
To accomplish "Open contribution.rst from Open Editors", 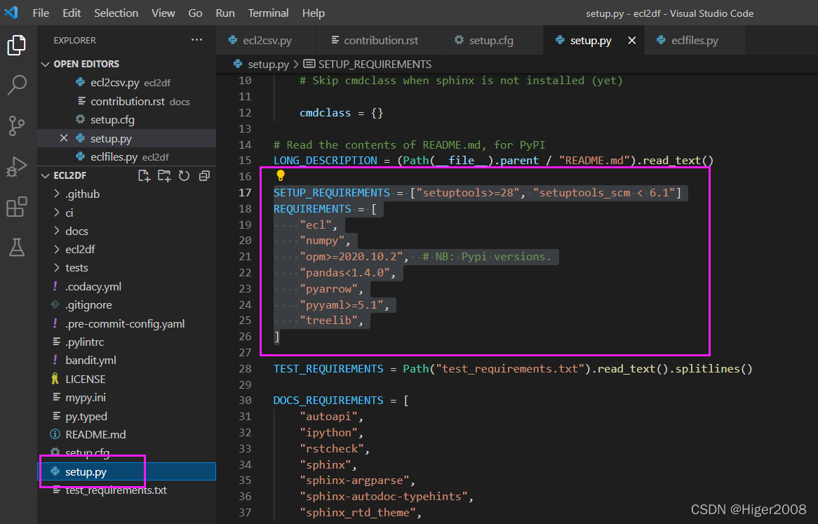I will pos(127,101).
